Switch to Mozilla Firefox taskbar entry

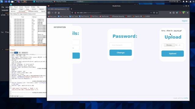(x=60, y=2)
